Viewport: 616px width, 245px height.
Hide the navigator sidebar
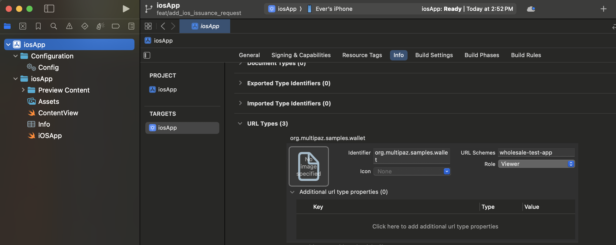pyautogui.click(x=49, y=9)
